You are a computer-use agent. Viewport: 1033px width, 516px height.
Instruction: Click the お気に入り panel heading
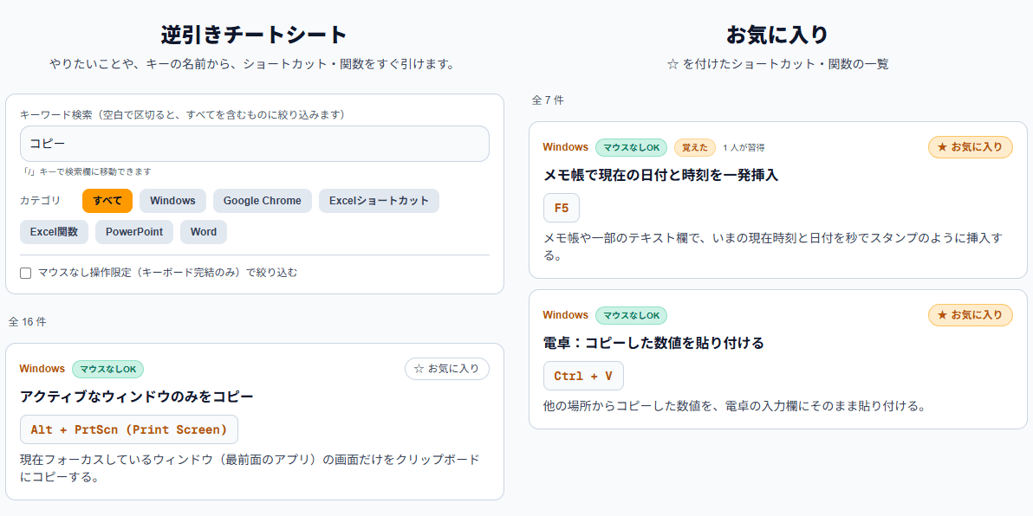pyautogui.click(x=777, y=35)
